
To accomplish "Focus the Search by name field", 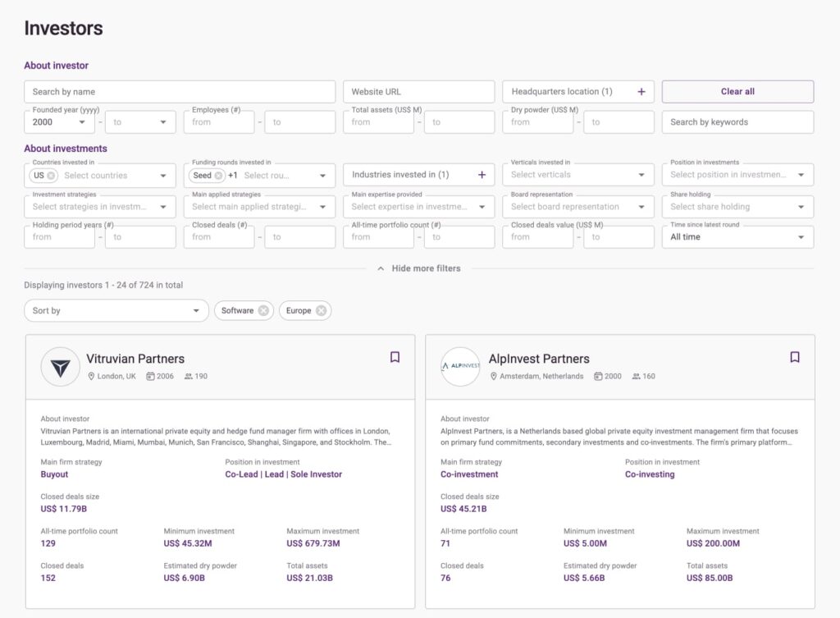I will (180, 92).
